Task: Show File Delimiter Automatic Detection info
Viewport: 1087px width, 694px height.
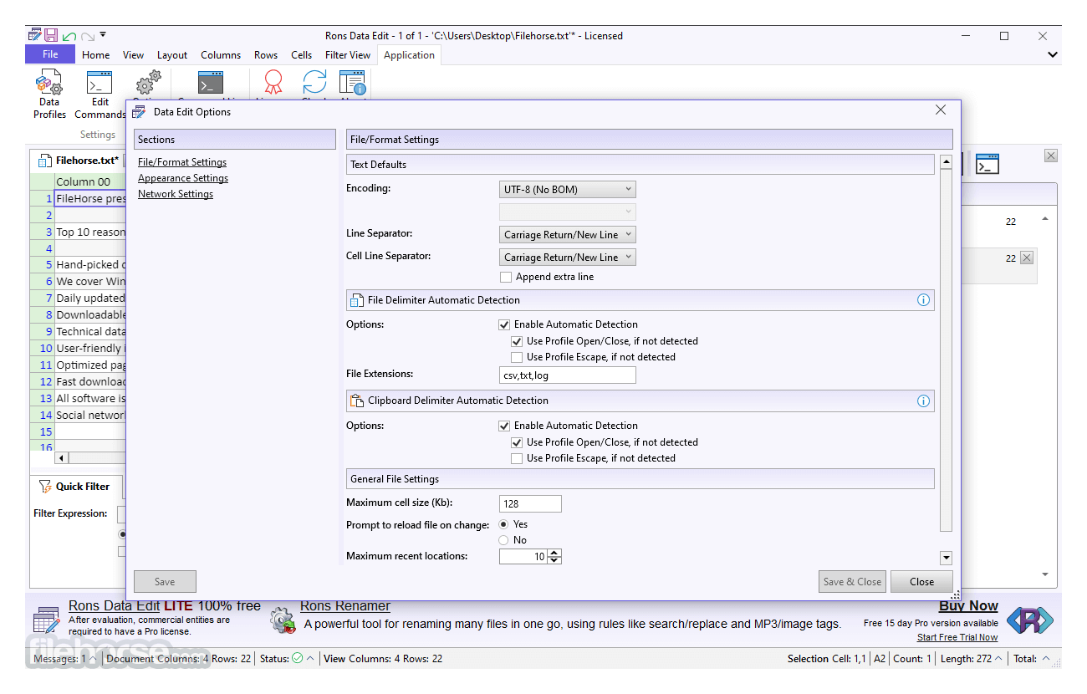Action: [x=923, y=300]
